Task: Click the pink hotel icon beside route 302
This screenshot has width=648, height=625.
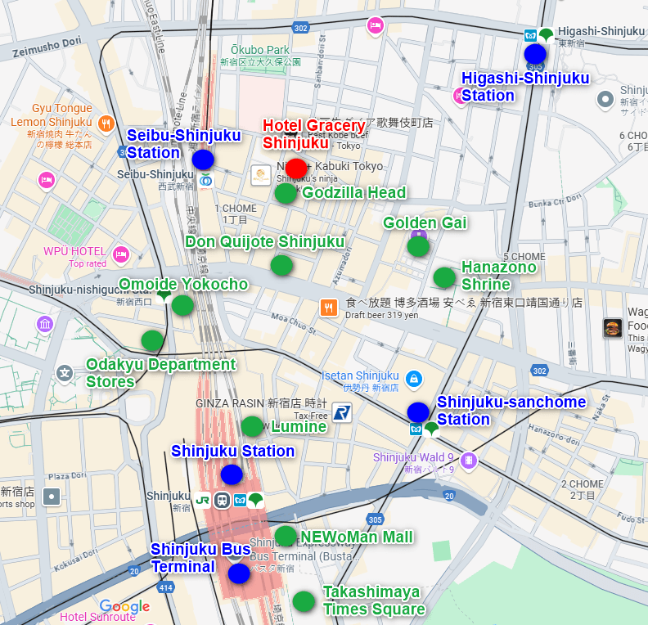Action: click(x=376, y=26)
